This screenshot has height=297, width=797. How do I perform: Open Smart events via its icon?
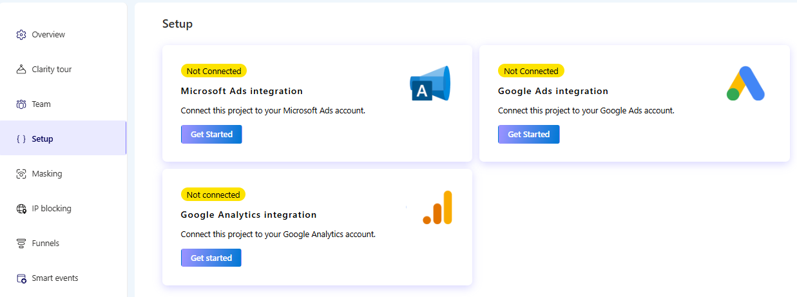(21, 278)
